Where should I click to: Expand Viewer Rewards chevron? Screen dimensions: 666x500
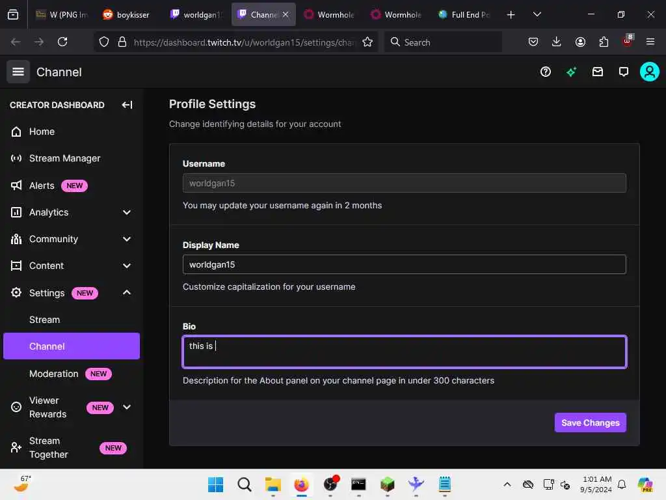point(127,407)
